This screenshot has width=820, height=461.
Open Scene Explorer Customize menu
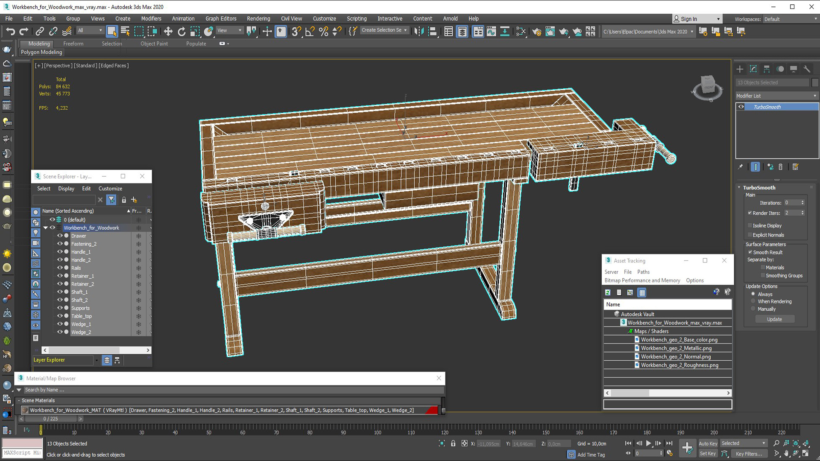tap(110, 188)
